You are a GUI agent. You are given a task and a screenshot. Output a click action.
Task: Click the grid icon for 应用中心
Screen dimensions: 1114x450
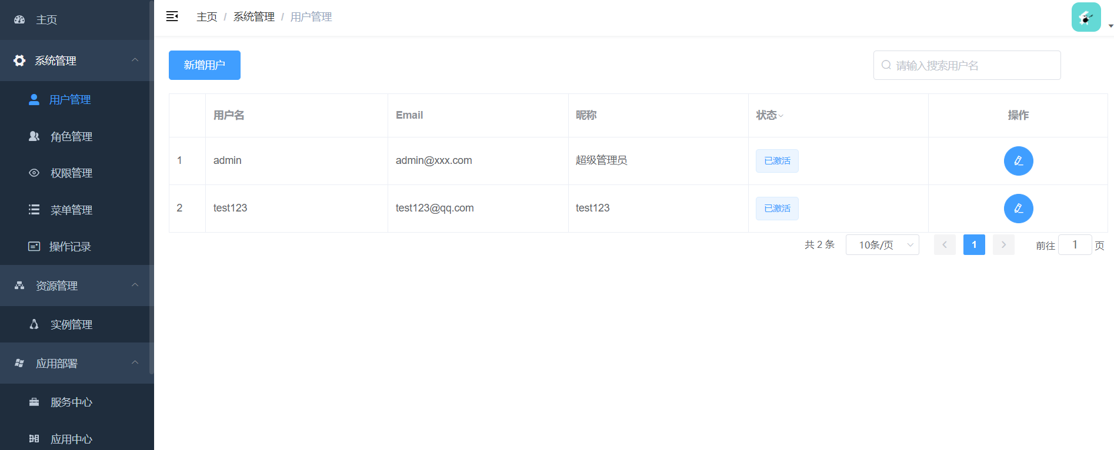[x=34, y=439]
